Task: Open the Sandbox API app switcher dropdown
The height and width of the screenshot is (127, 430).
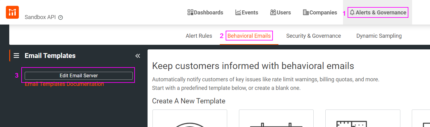Action: [44, 17]
